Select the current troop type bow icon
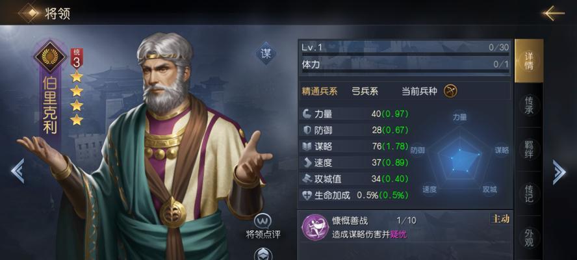The height and width of the screenshot is (260, 577). [x=450, y=91]
